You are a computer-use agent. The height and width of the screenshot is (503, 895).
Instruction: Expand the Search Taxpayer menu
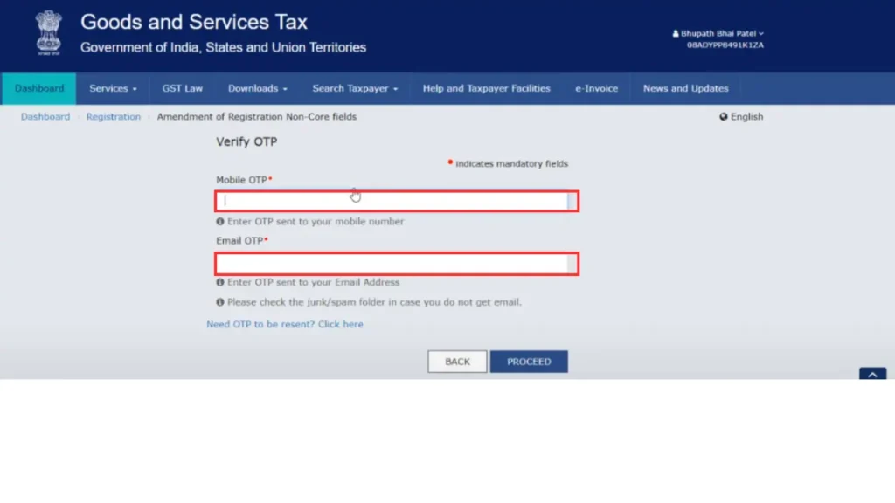[x=355, y=88]
